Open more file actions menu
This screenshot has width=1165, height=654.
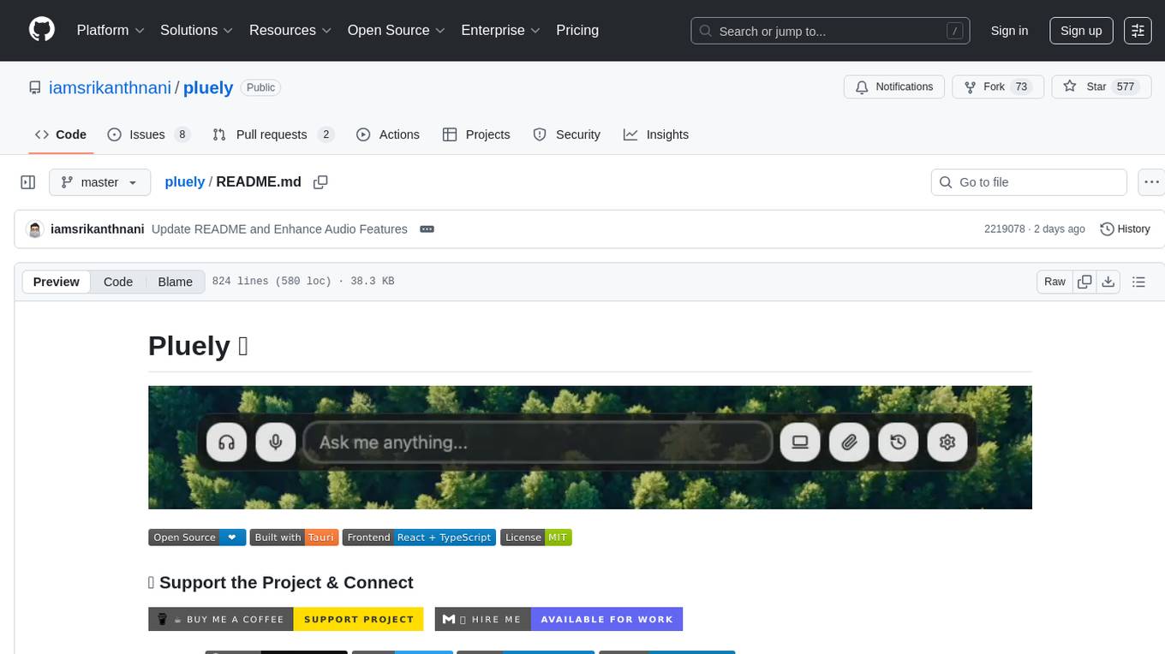(x=1152, y=182)
